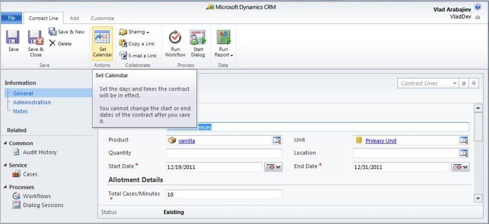Open the End Date calendar picker
This screenshot has height=224, width=489.
point(460,167)
